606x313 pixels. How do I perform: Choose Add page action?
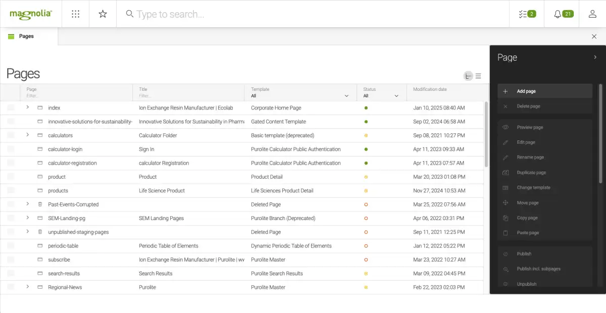point(544,91)
